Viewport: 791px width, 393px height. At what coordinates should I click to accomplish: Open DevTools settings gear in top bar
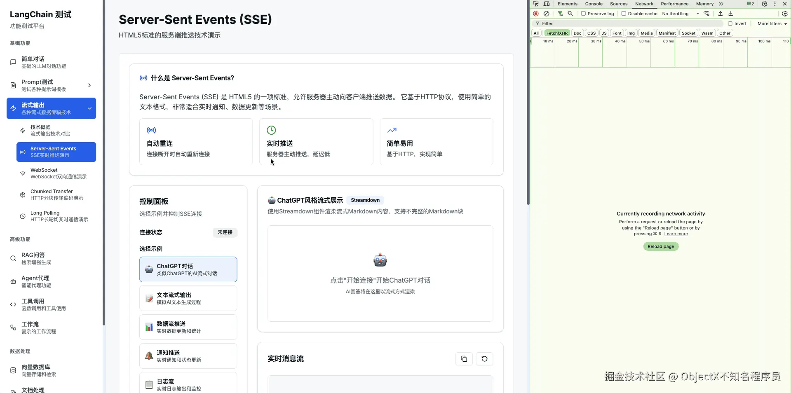click(x=765, y=4)
